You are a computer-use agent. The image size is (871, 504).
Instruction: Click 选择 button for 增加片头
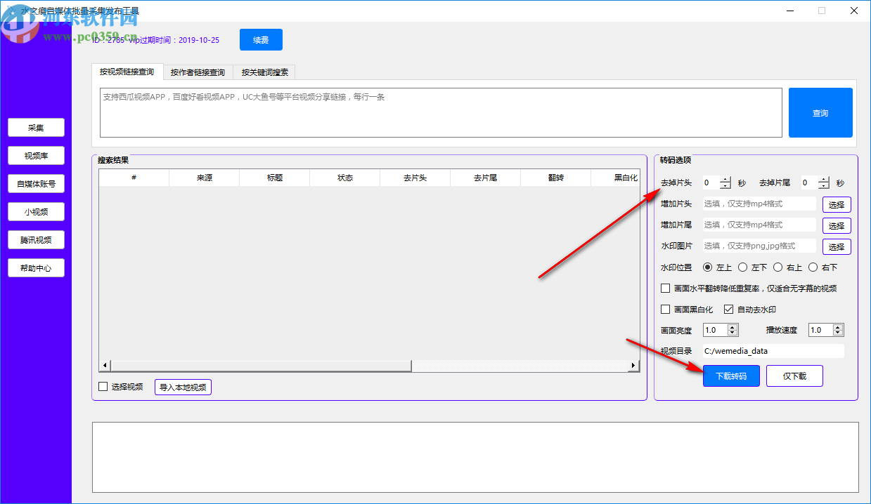click(x=837, y=205)
